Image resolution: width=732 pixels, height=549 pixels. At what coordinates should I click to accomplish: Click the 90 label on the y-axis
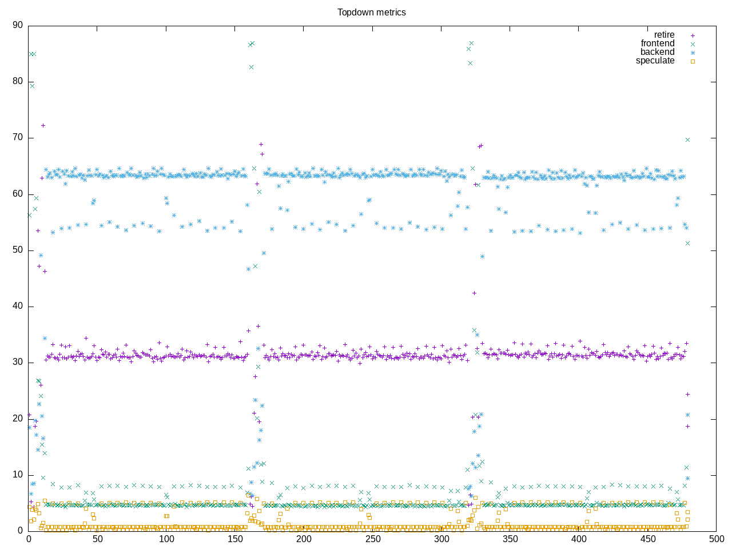click(17, 25)
